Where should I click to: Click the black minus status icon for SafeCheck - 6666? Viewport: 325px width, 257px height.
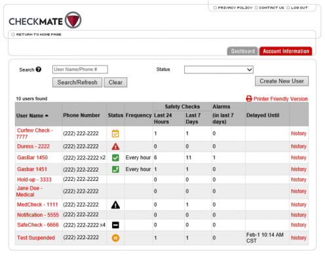(x=115, y=225)
